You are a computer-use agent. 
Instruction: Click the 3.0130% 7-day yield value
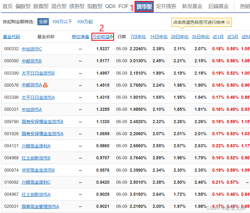coord(138,61)
